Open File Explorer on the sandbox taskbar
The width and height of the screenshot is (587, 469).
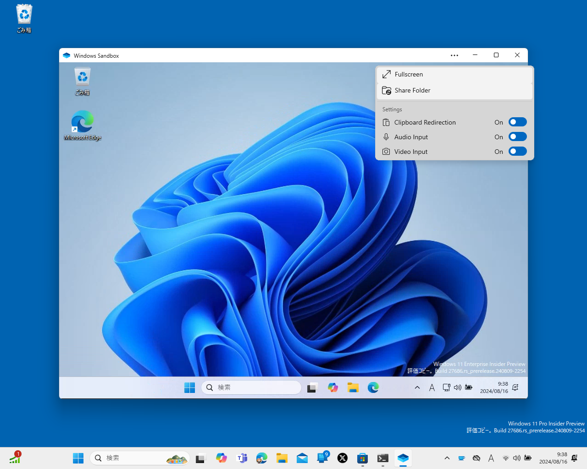point(353,387)
